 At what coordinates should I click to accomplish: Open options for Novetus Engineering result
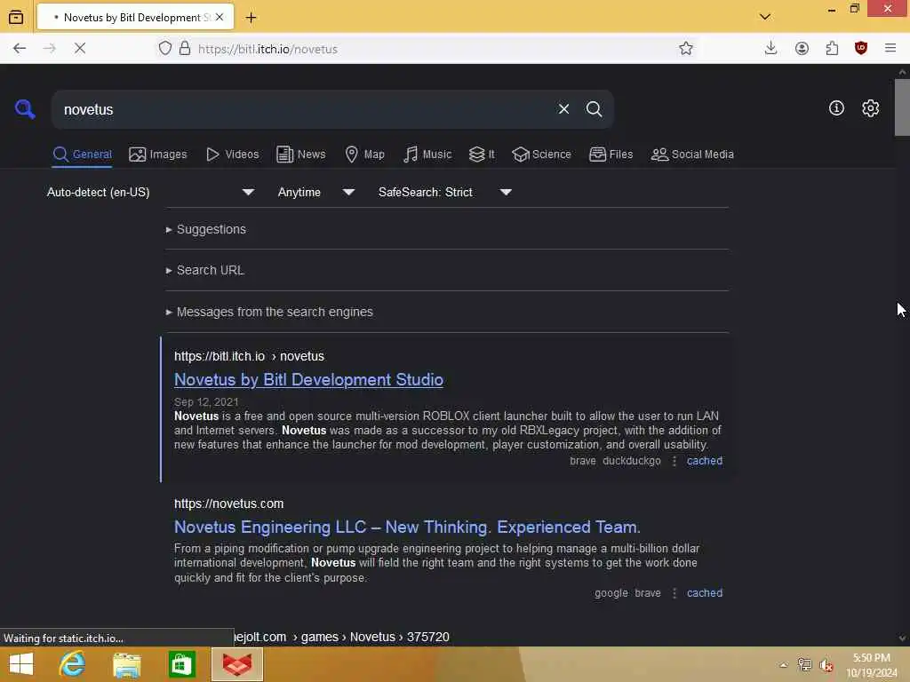(674, 593)
